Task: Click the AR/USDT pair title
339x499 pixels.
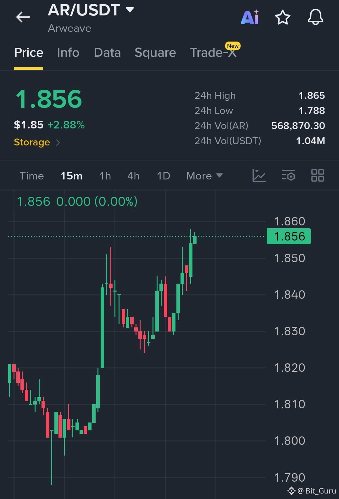Action: click(x=84, y=10)
